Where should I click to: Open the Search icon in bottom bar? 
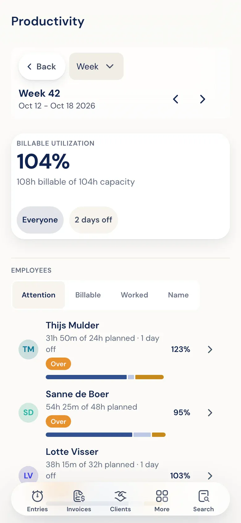click(204, 496)
